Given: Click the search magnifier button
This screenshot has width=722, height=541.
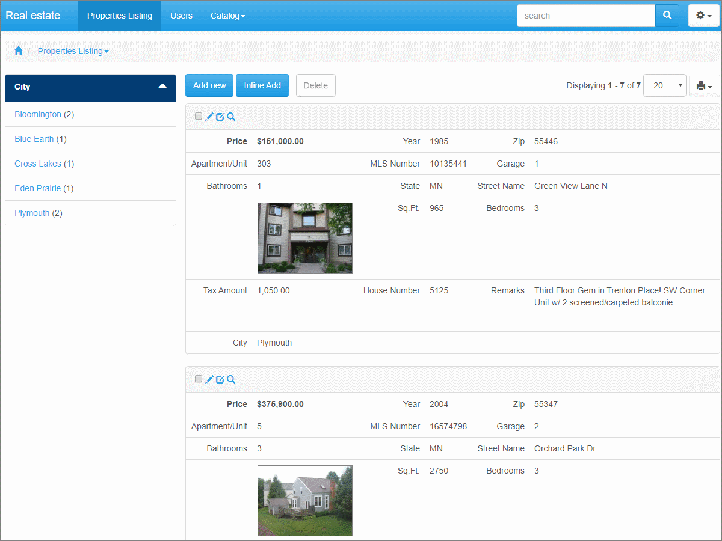Looking at the screenshot, I should [667, 16].
